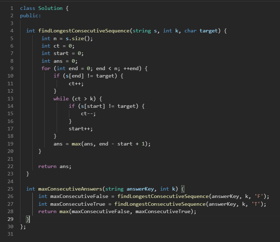Click line number 21 in the gutter
The width and height of the screenshot is (280, 242).
tap(10, 159)
